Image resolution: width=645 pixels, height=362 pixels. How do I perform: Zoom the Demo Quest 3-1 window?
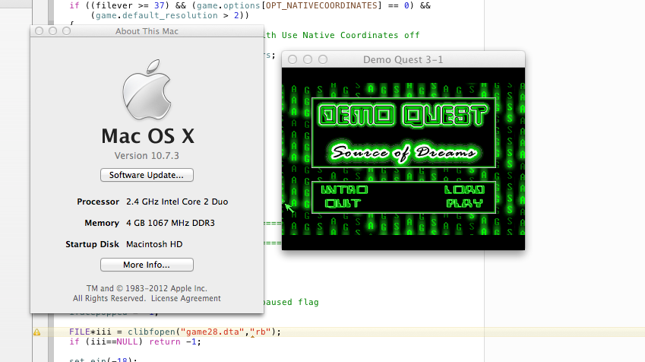click(x=322, y=59)
